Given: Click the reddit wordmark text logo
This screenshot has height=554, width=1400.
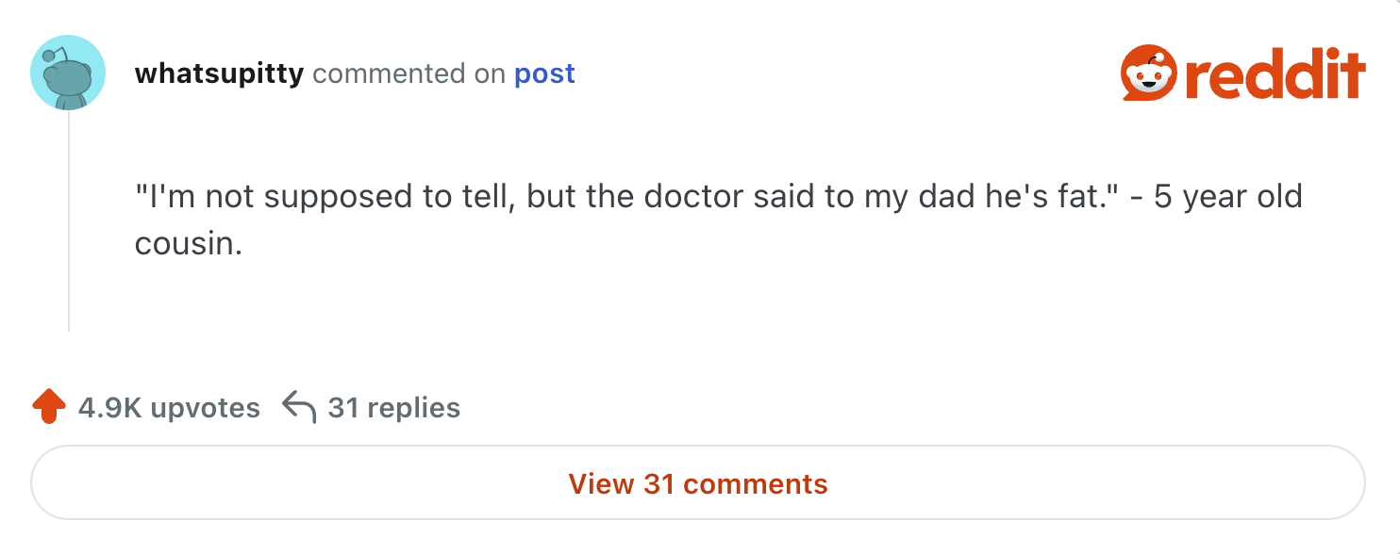Looking at the screenshot, I should (x=1275, y=75).
